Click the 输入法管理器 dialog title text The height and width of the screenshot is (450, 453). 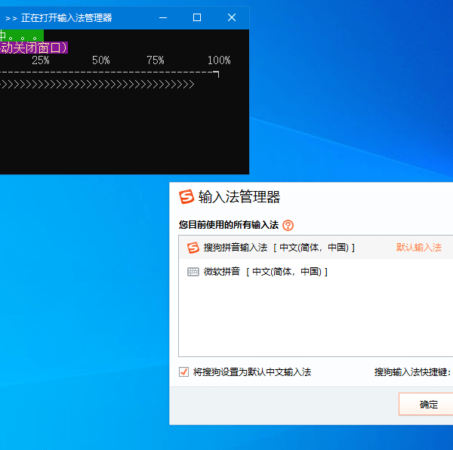tap(239, 197)
